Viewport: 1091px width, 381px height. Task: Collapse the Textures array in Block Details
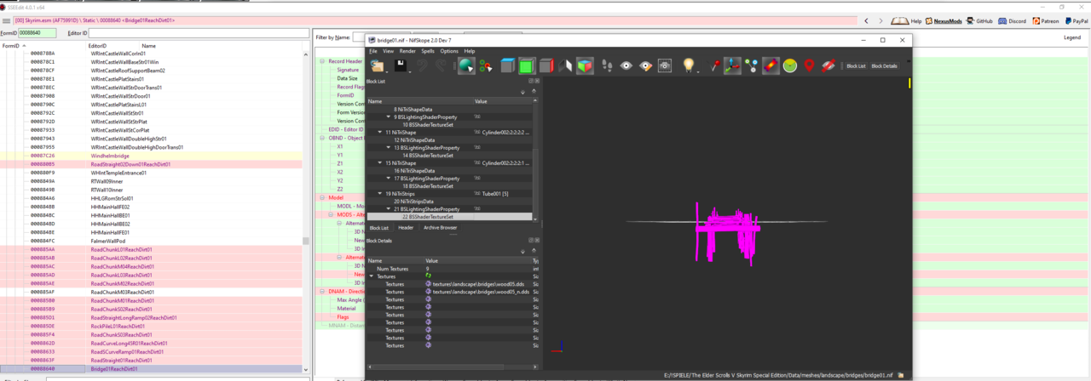coord(373,276)
